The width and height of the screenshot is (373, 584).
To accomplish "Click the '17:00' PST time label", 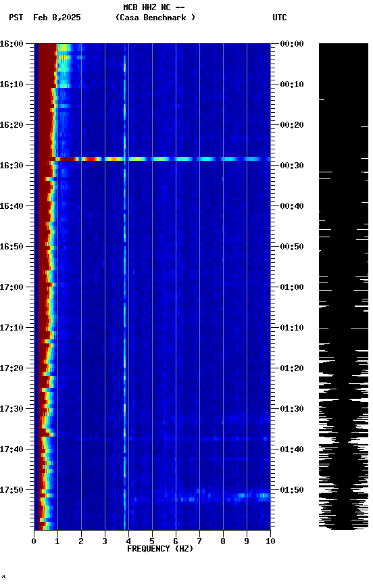I will point(11,287).
